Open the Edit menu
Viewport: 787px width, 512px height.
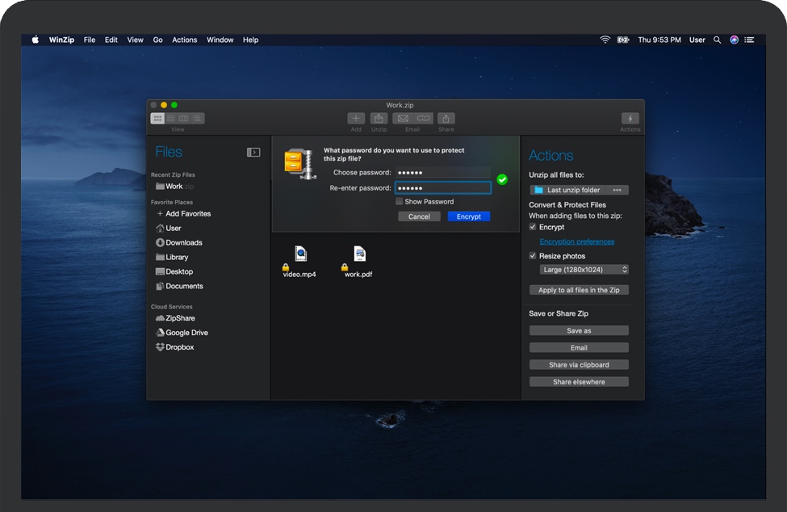111,40
